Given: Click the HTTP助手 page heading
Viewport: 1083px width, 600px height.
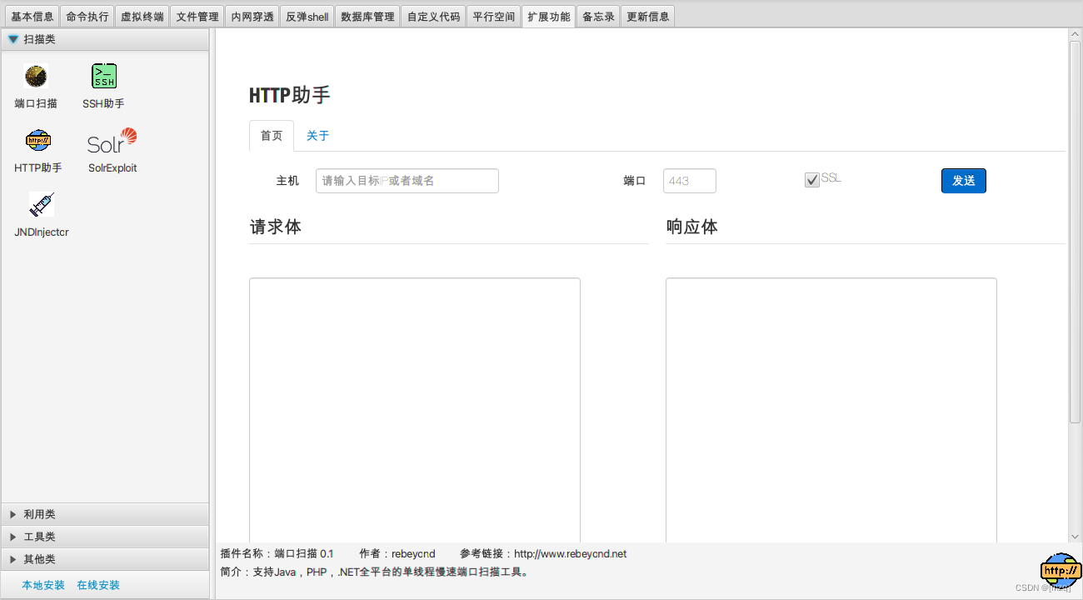Looking at the screenshot, I should click(290, 96).
